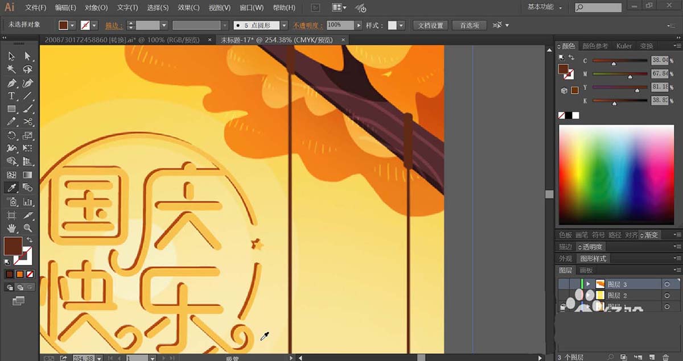Click the target circle of 图层 3

(x=666, y=284)
